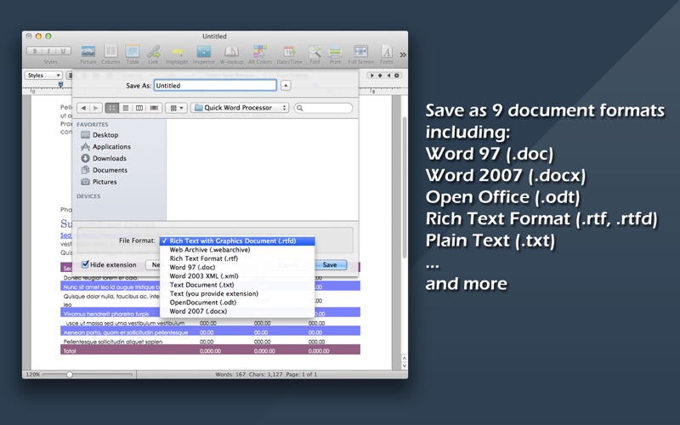
Task: Select Pictures in Favorites sidebar
Action: pos(105,182)
